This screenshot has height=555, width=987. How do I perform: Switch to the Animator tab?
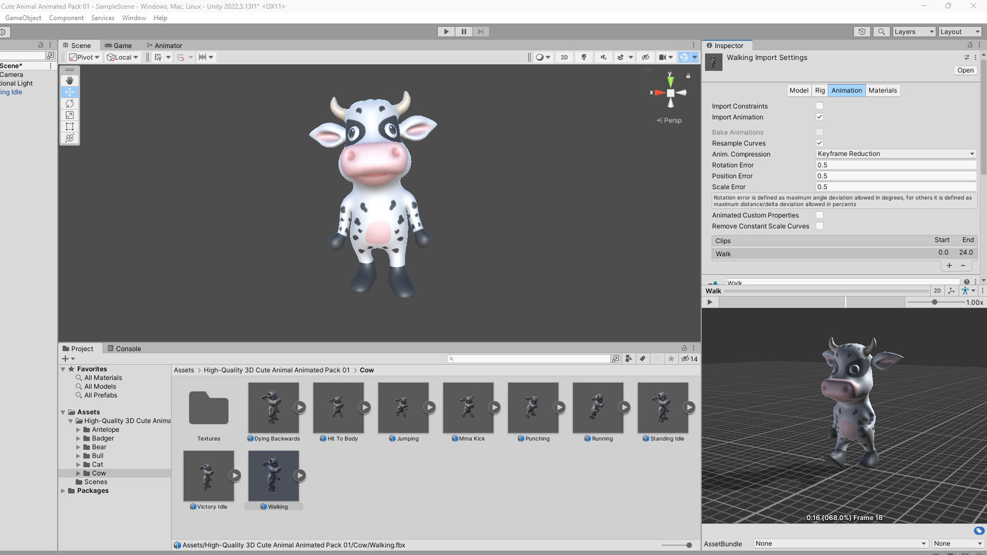tap(164, 45)
